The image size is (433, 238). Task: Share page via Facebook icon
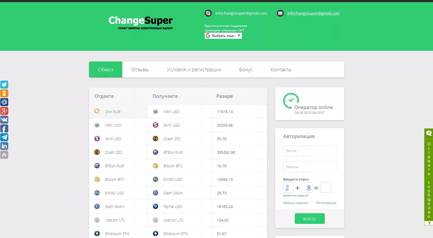coord(4,128)
